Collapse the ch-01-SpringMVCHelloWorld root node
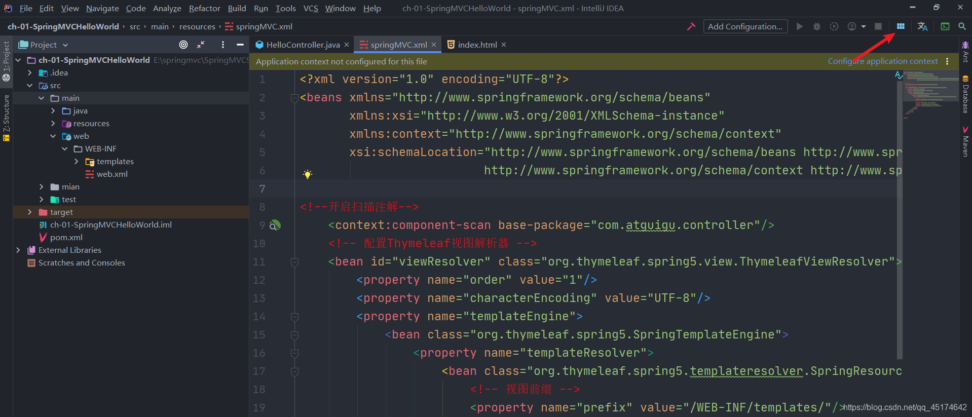 [18, 60]
